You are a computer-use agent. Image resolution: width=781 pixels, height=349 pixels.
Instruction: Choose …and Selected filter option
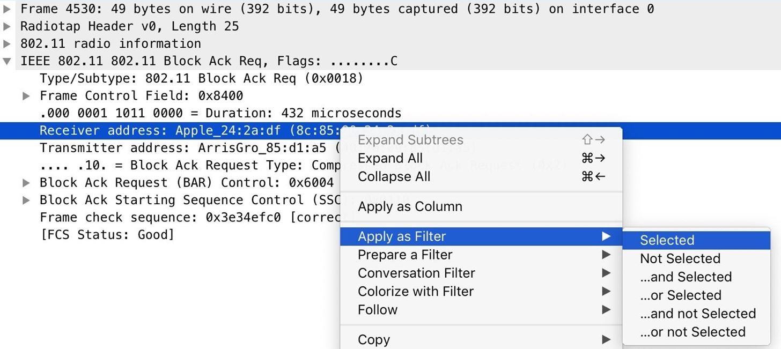pyautogui.click(x=696, y=277)
